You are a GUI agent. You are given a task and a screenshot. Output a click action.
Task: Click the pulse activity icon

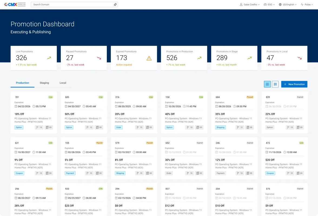(302, 4)
